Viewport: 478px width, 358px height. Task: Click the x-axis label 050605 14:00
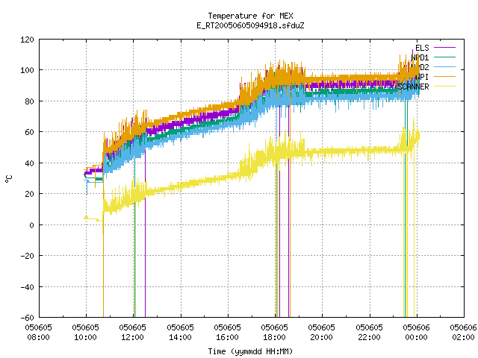tap(180, 333)
